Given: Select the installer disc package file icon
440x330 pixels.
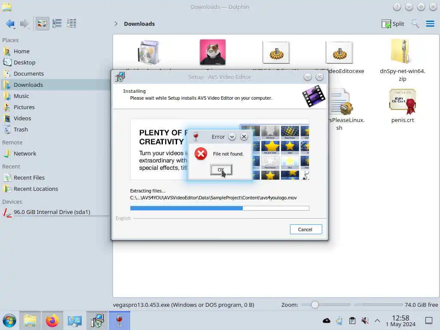Looking at the screenshot, I should [149, 52].
